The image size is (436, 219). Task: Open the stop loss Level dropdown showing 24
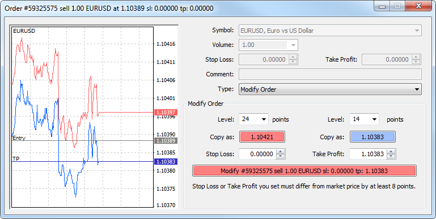253,119
